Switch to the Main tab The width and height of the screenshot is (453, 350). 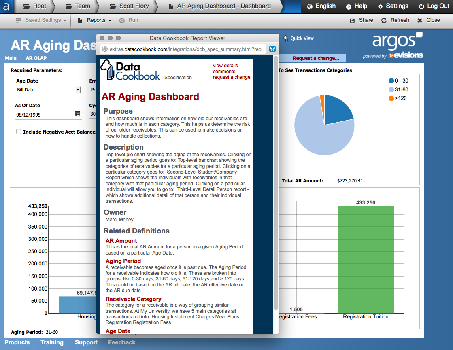point(11,58)
